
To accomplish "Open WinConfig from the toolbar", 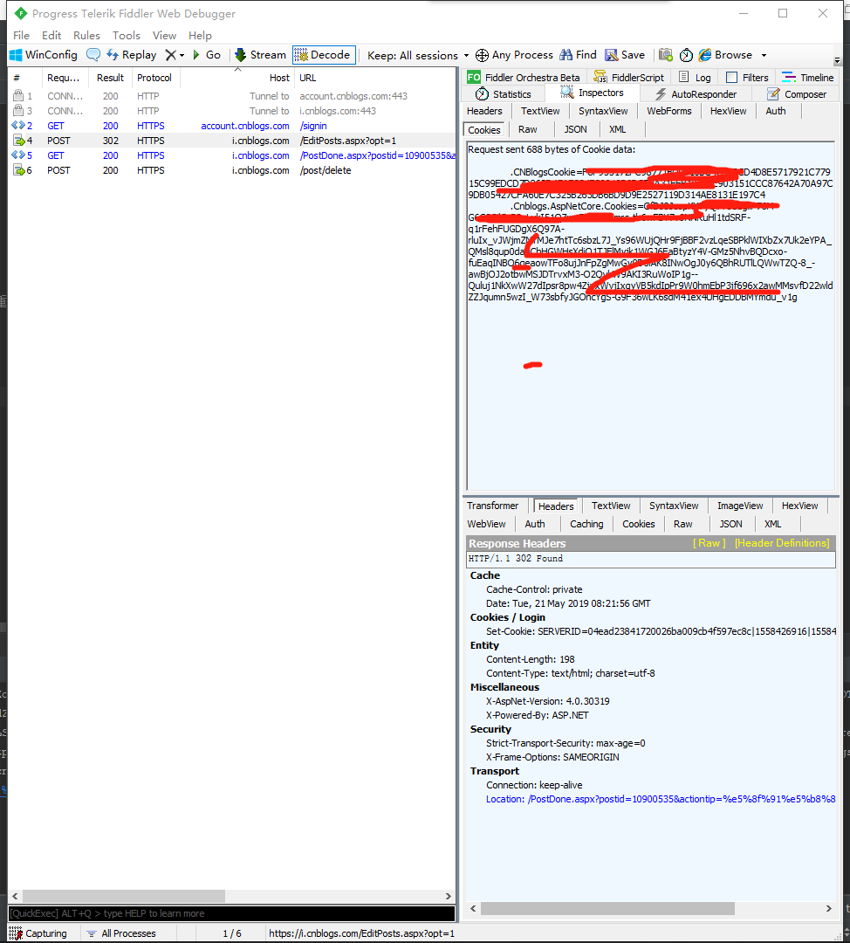I will point(44,55).
